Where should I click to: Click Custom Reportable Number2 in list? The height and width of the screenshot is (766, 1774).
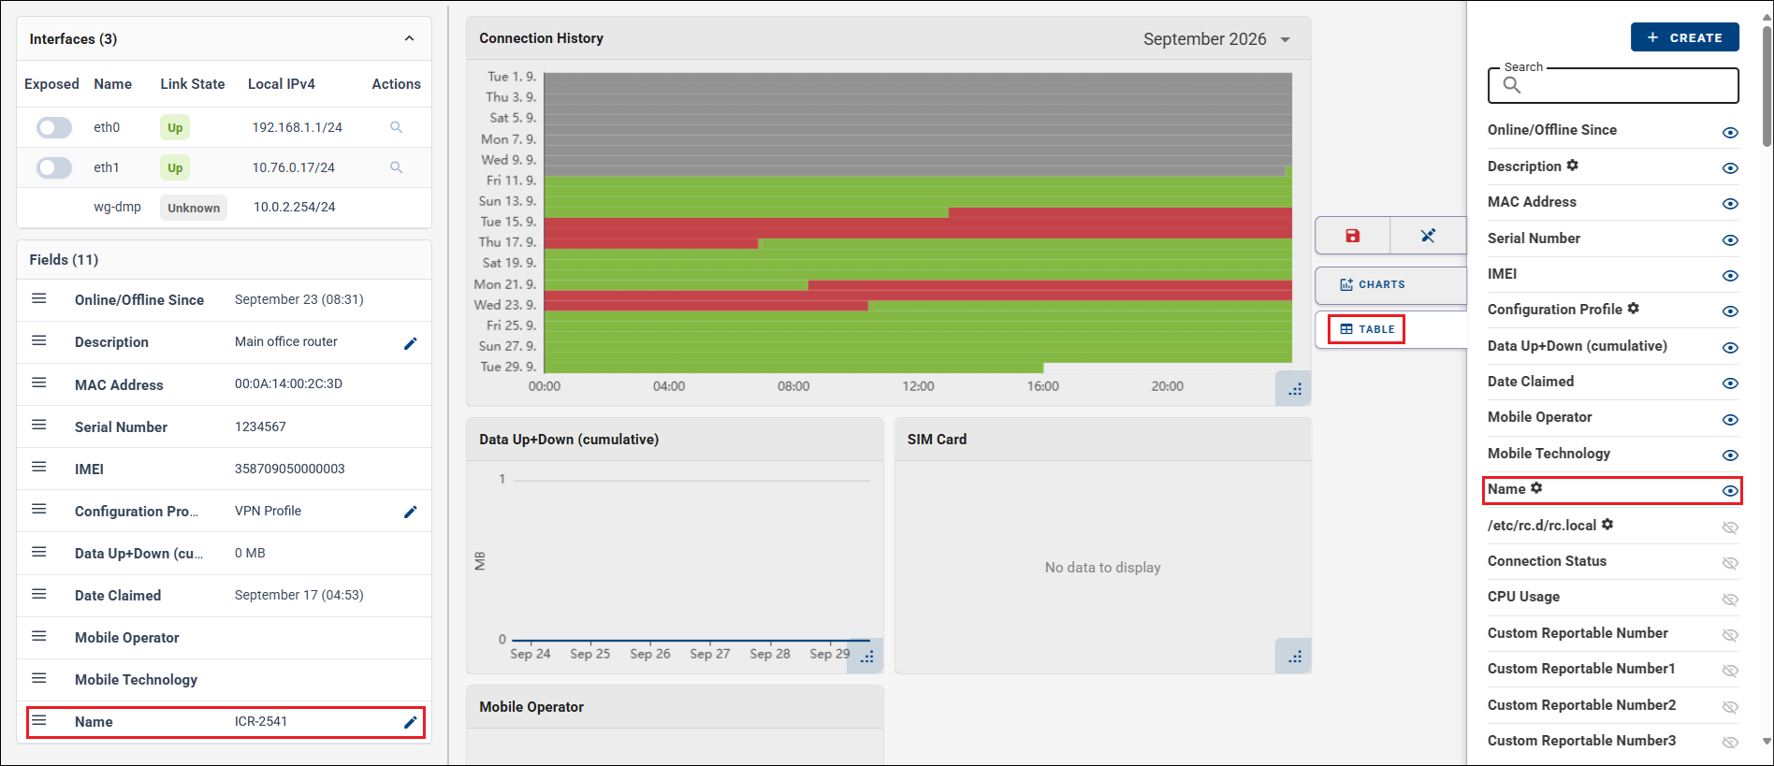(1582, 705)
